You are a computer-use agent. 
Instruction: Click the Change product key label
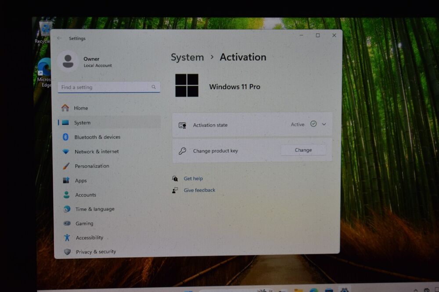(215, 151)
